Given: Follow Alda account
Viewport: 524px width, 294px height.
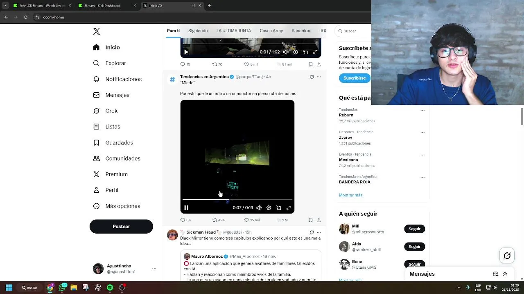Looking at the screenshot, I should point(414,247).
